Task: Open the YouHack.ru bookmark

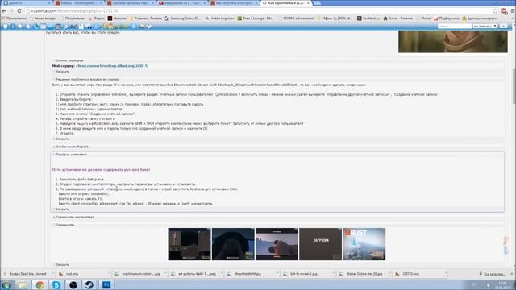Action: tap(368, 19)
